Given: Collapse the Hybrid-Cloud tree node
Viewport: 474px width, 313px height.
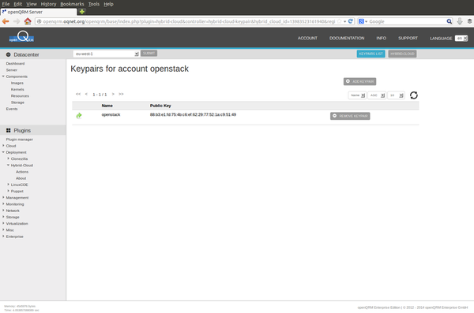Looking at the screenshot, I should [8, 165].
